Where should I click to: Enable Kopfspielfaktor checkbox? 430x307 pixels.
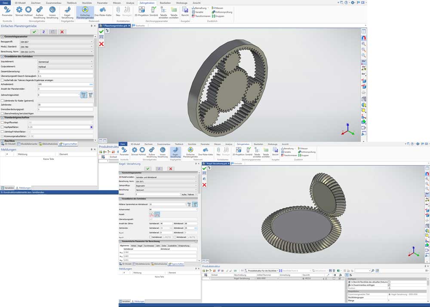(x=2, y=127)
